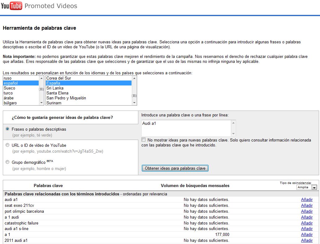
Task: Click the country list scroll up arrow
Action: tap(134, 78)
